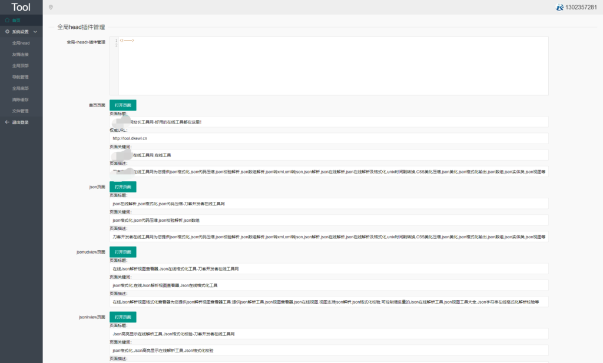This screenshot has height=363, width=603.
Task: Click the Tool logo in top-left
Action: (21, 7)
